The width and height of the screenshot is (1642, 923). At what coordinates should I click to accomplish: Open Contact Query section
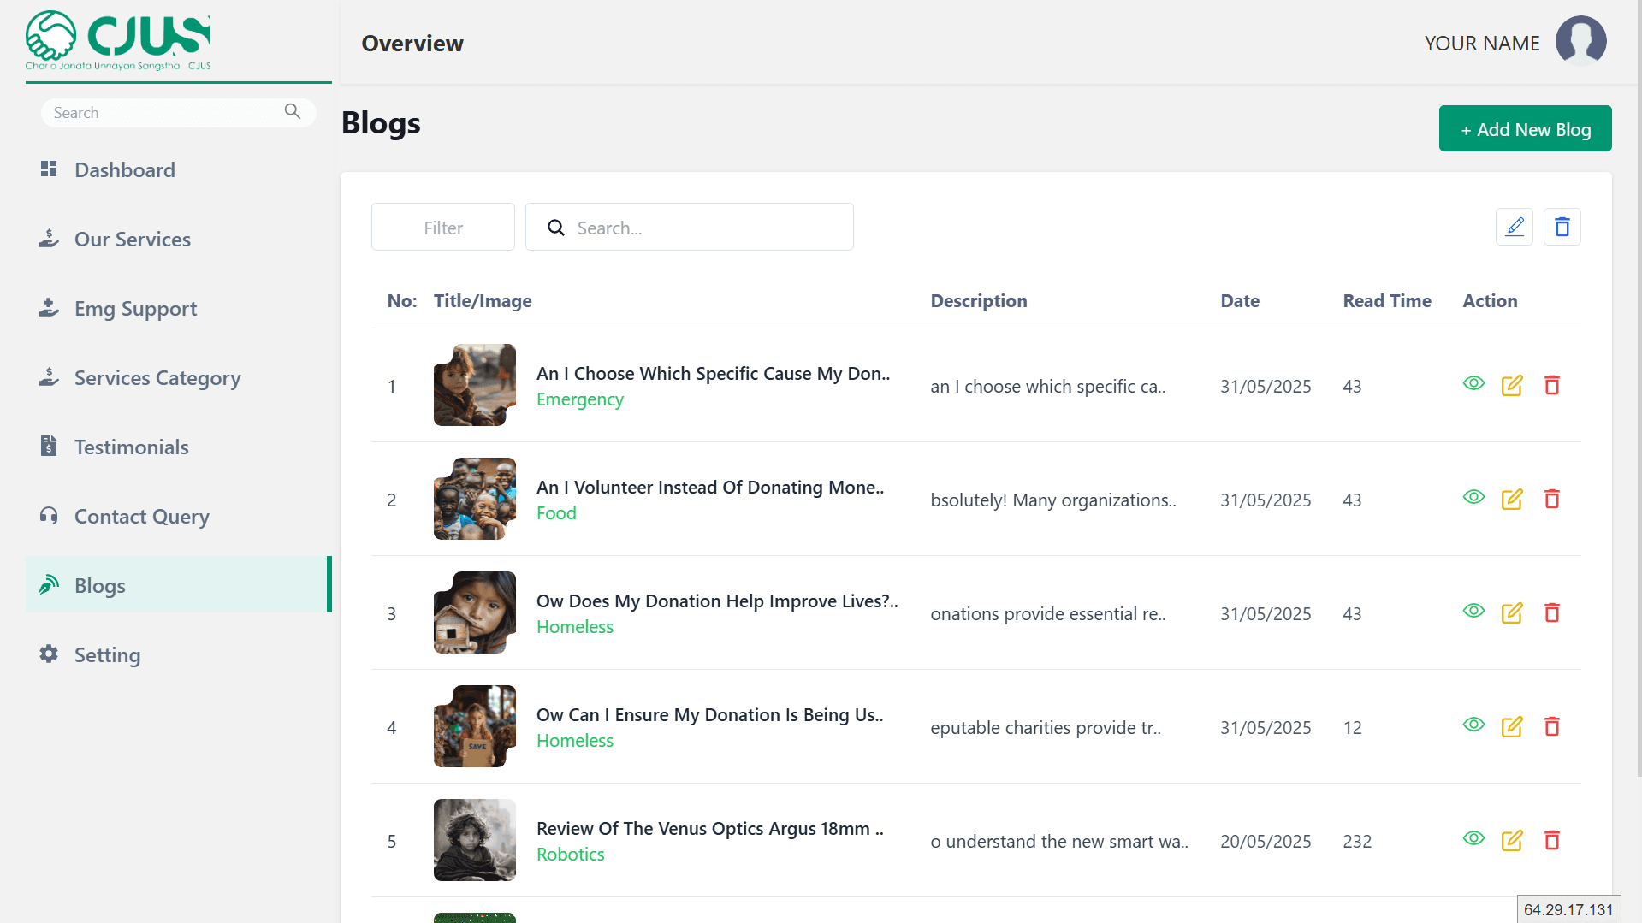(x=141, y=517)
